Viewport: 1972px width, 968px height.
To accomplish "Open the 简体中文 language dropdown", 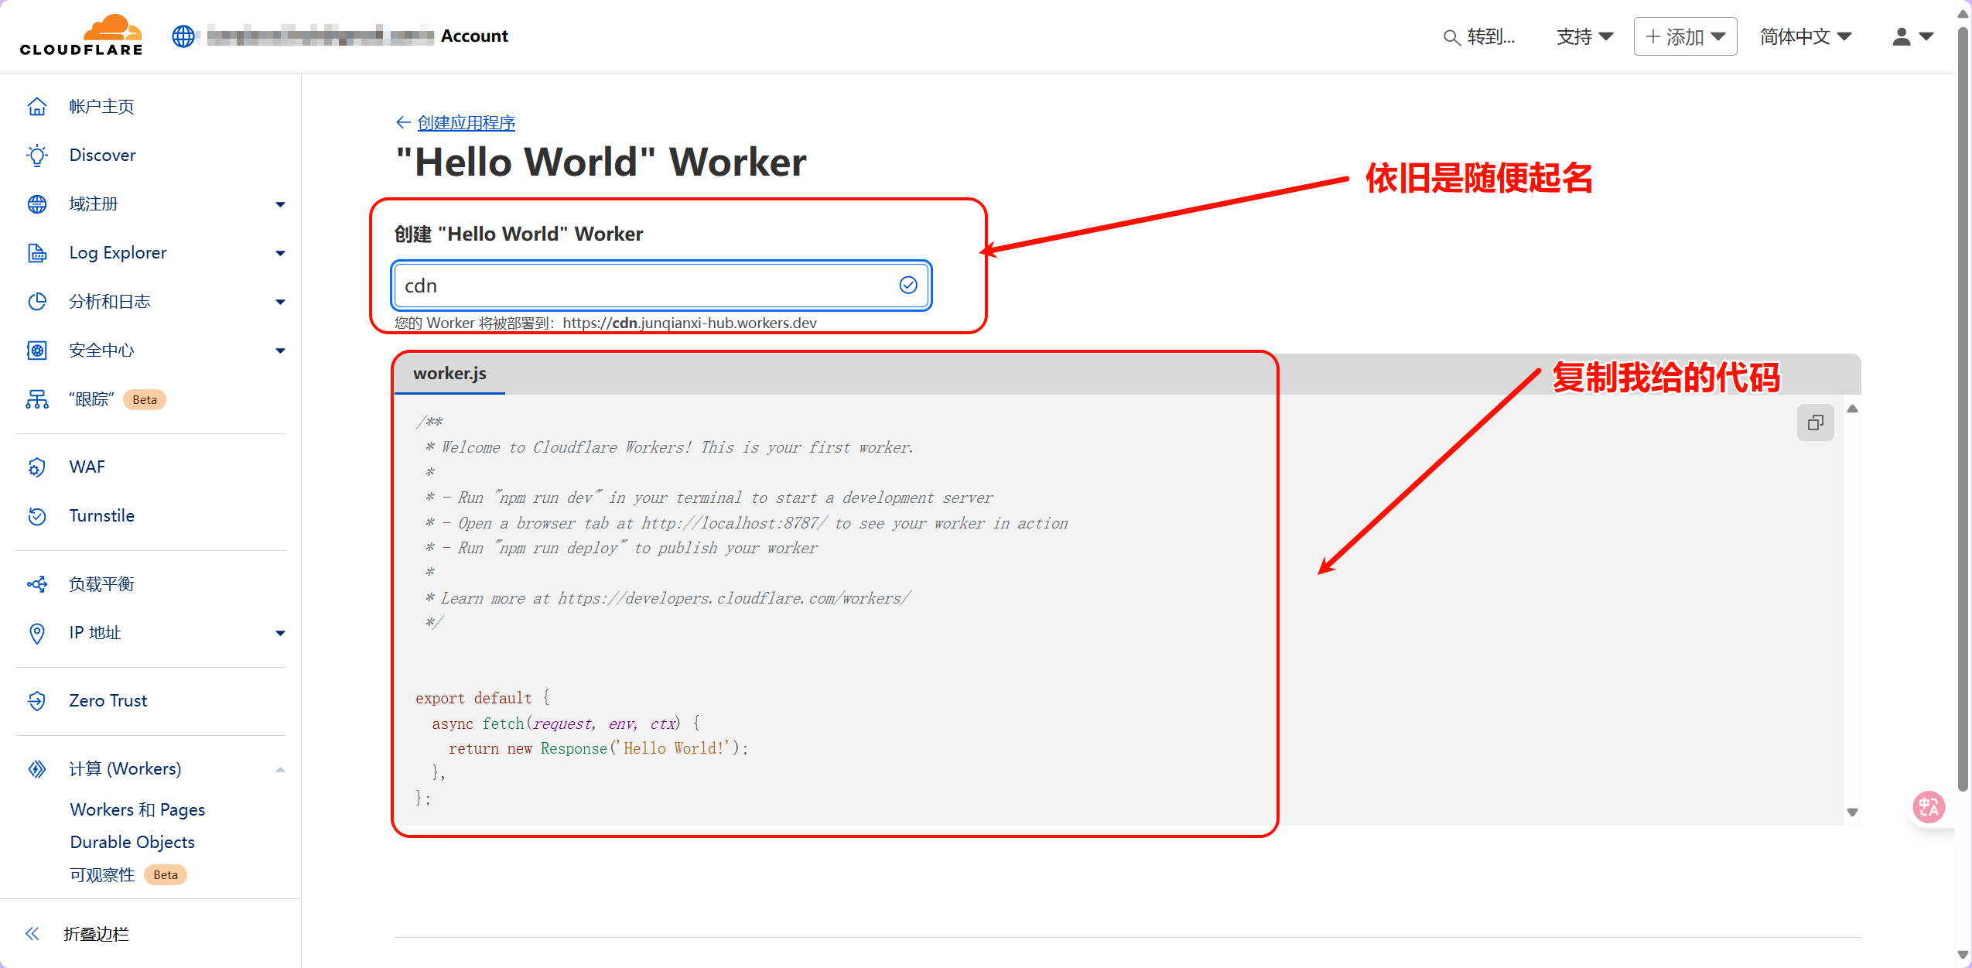I will click(x=1806, y=36).
